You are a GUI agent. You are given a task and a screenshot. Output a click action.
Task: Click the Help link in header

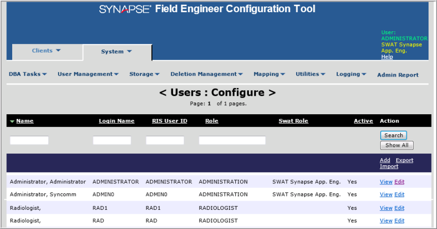coord(387,57)
